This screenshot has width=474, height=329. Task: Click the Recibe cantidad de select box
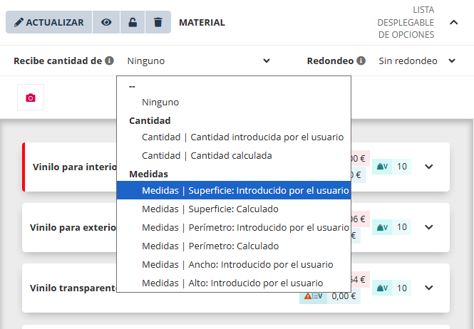(198, 61)
